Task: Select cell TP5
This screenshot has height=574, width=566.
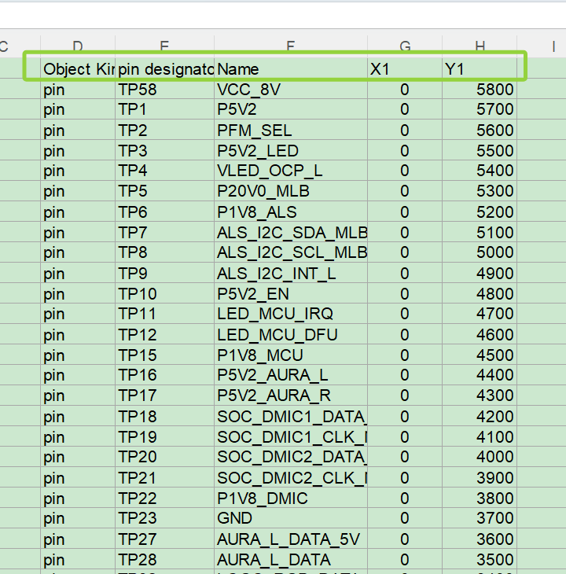Action: tap(164, 191)
